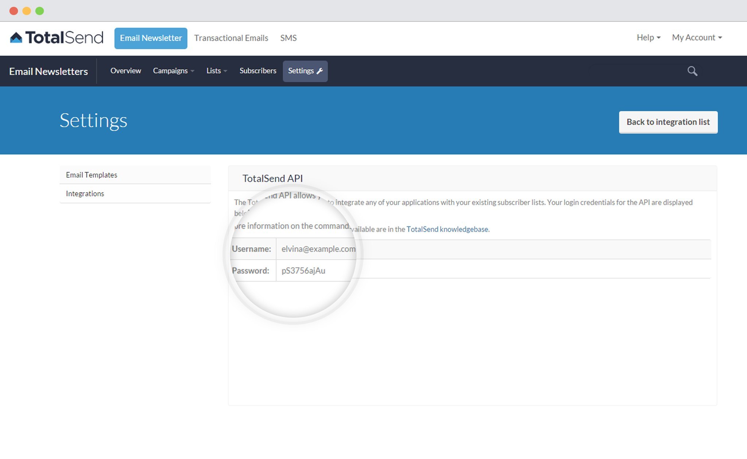747x459 pixels.
Task: Click Back to integration list button
Action: [668, 122]
